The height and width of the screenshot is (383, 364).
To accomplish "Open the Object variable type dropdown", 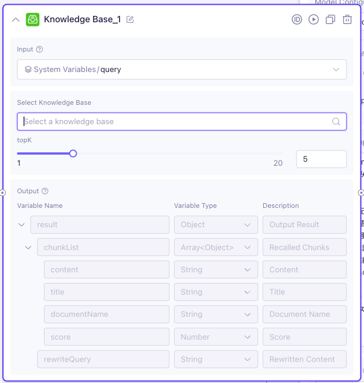I will (x=216, y=225).
